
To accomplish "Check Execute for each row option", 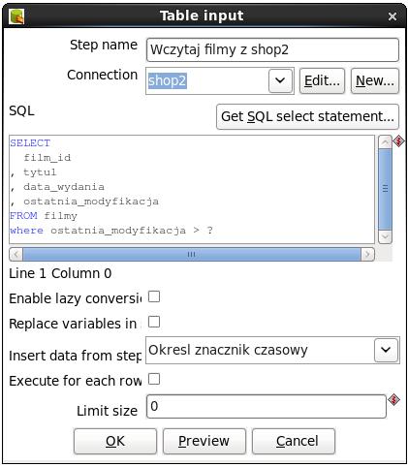I will (154, 379).
